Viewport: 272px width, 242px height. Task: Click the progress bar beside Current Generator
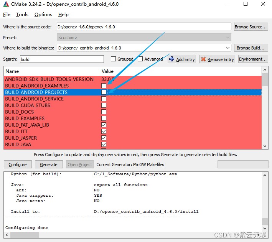[243, 164]
